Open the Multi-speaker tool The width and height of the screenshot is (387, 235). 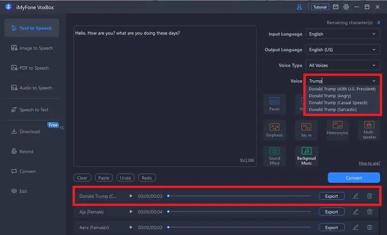click(369, 130)
